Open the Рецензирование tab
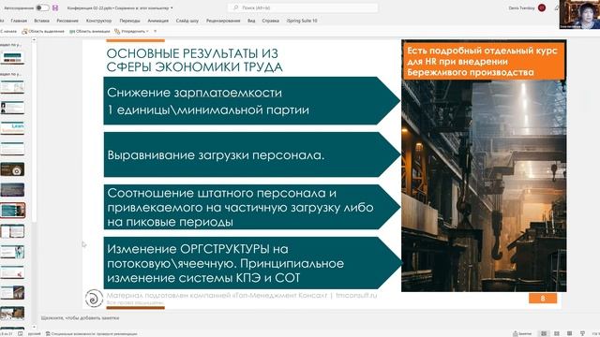 point(223,21)
